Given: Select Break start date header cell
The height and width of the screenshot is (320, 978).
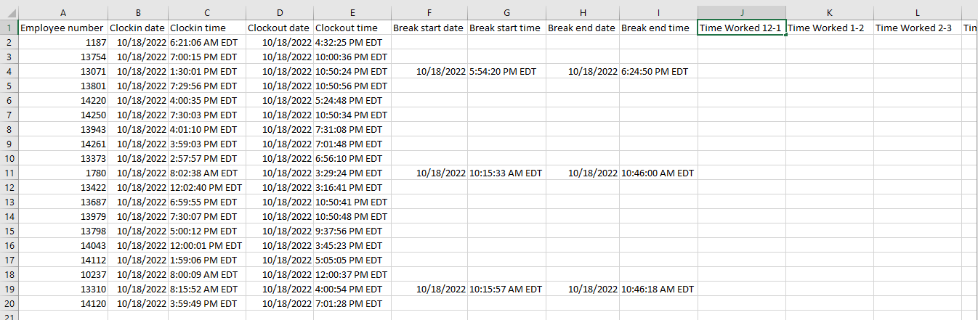Looking at the screenshot, I should [x=429, y=28].
